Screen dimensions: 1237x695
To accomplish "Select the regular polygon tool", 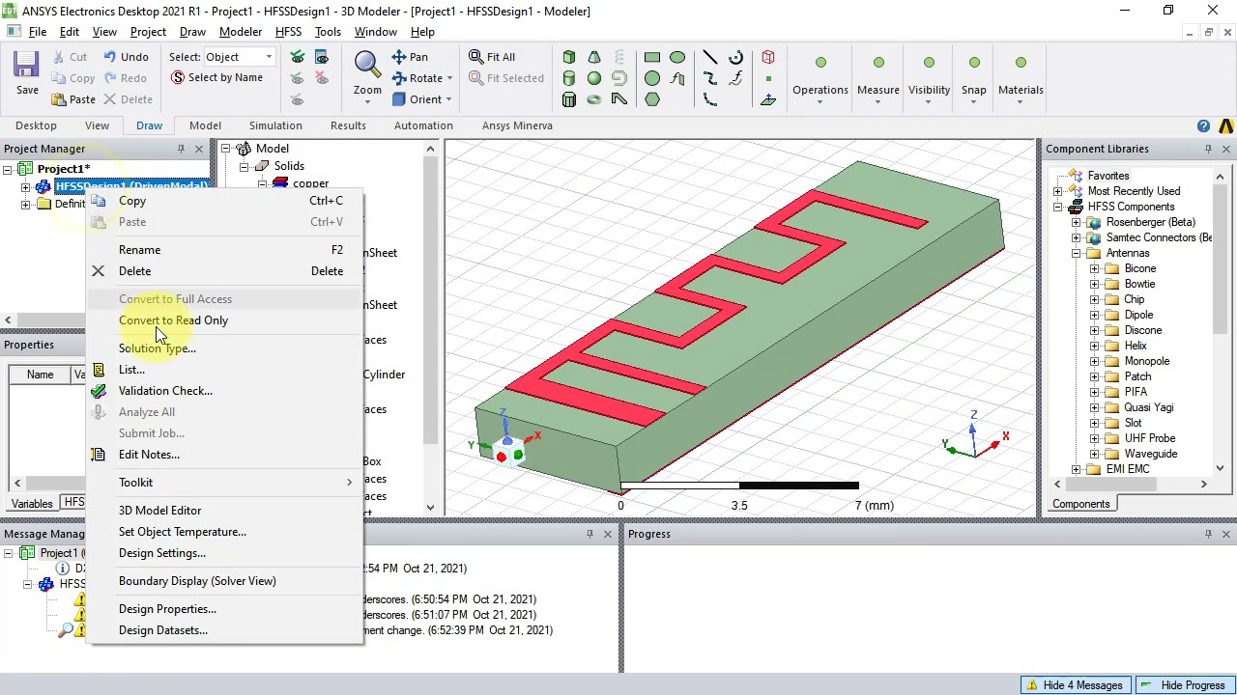I will click(x=652, y=99).
